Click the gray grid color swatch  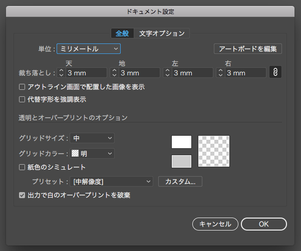[181, 161]
